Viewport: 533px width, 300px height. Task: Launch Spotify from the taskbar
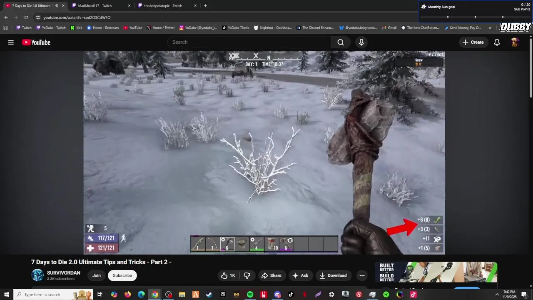pyautogui.click(x=250, y=295)
